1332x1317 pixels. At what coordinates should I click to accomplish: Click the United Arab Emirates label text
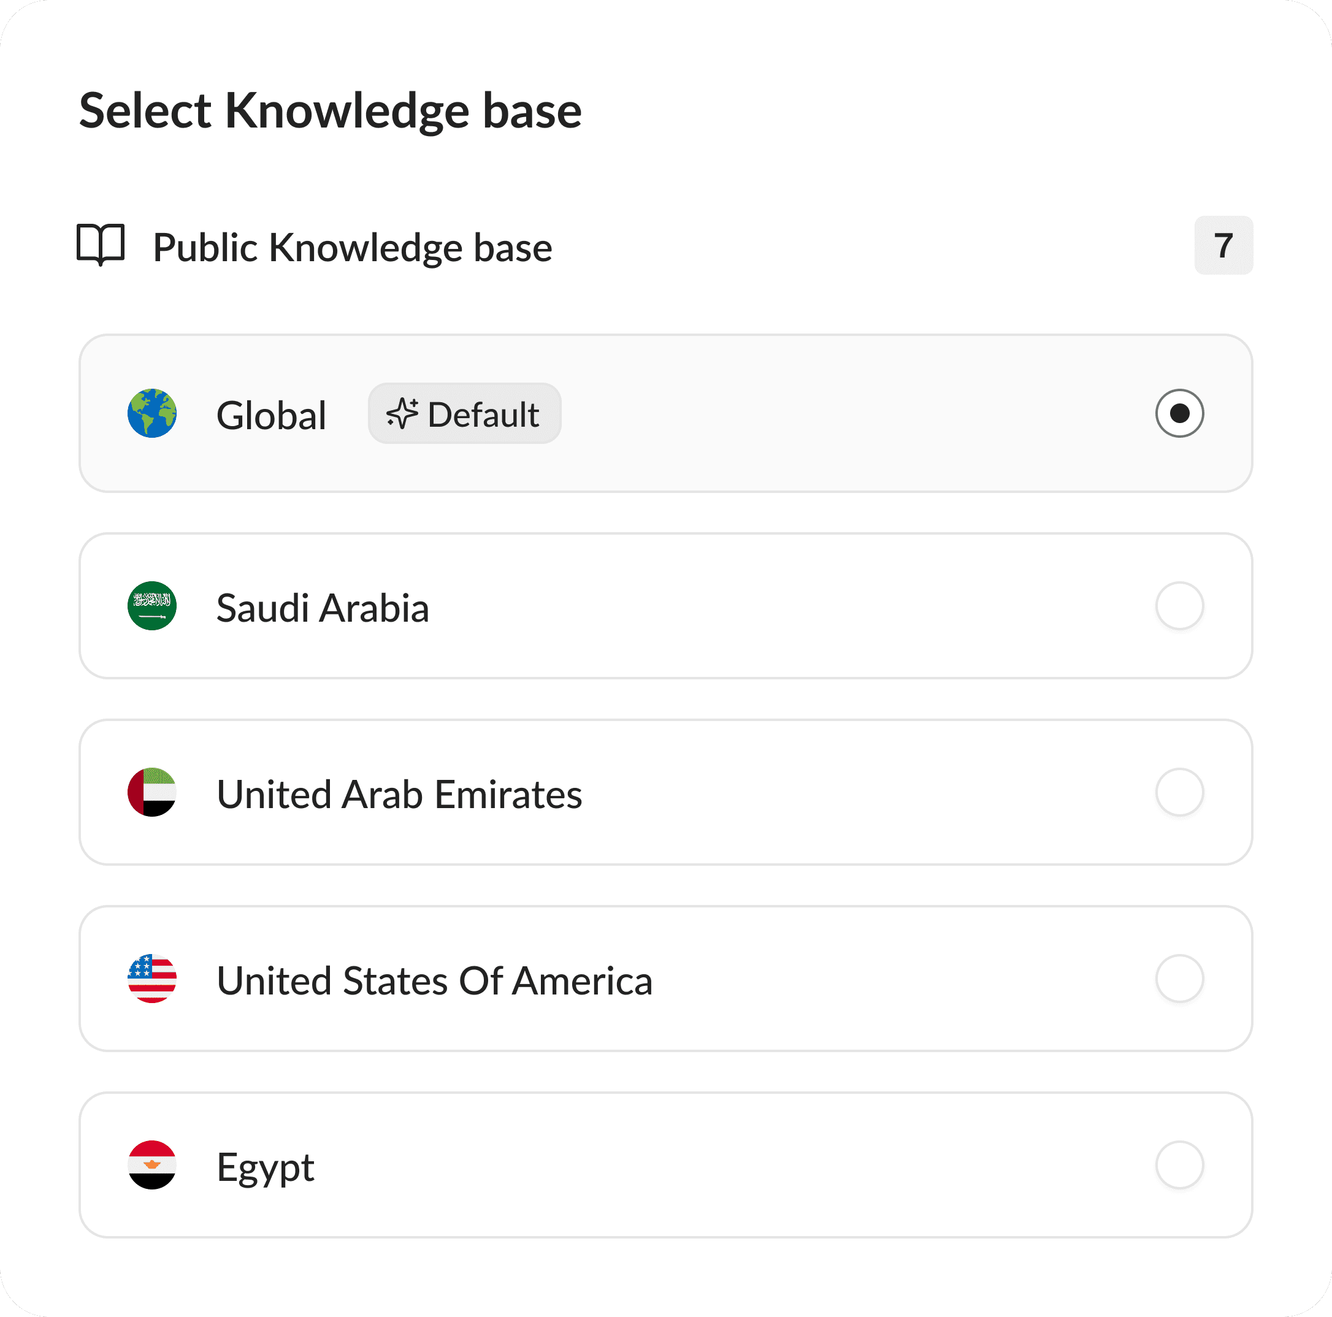click(399, 794)
